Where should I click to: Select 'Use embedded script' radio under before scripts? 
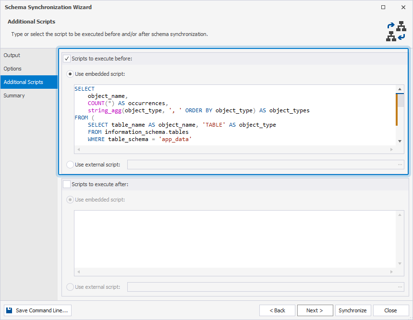click(x=70, y=74)
